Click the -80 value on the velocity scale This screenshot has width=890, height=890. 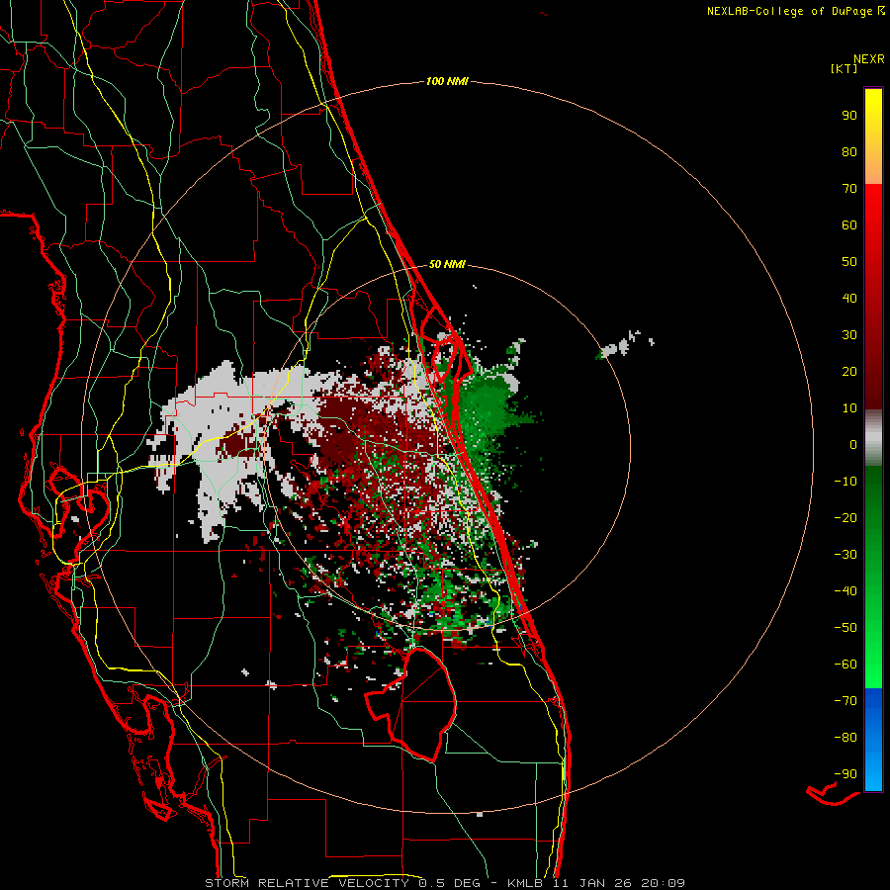(x=845, y=738)
